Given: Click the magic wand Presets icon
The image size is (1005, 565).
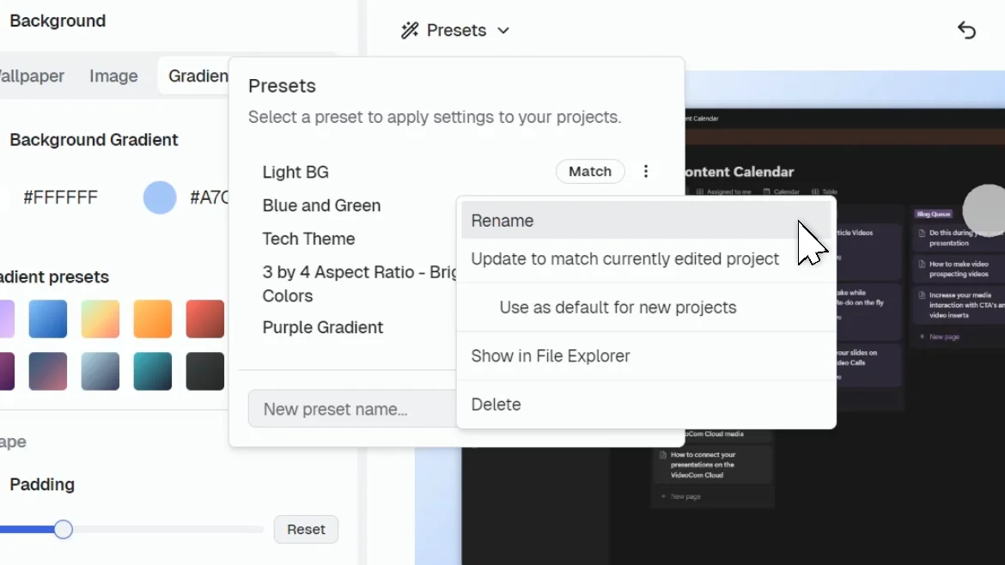Looking at the screenshot, I should (411, 30).
